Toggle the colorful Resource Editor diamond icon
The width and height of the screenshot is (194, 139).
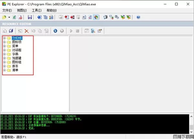[x=96, y=17]
